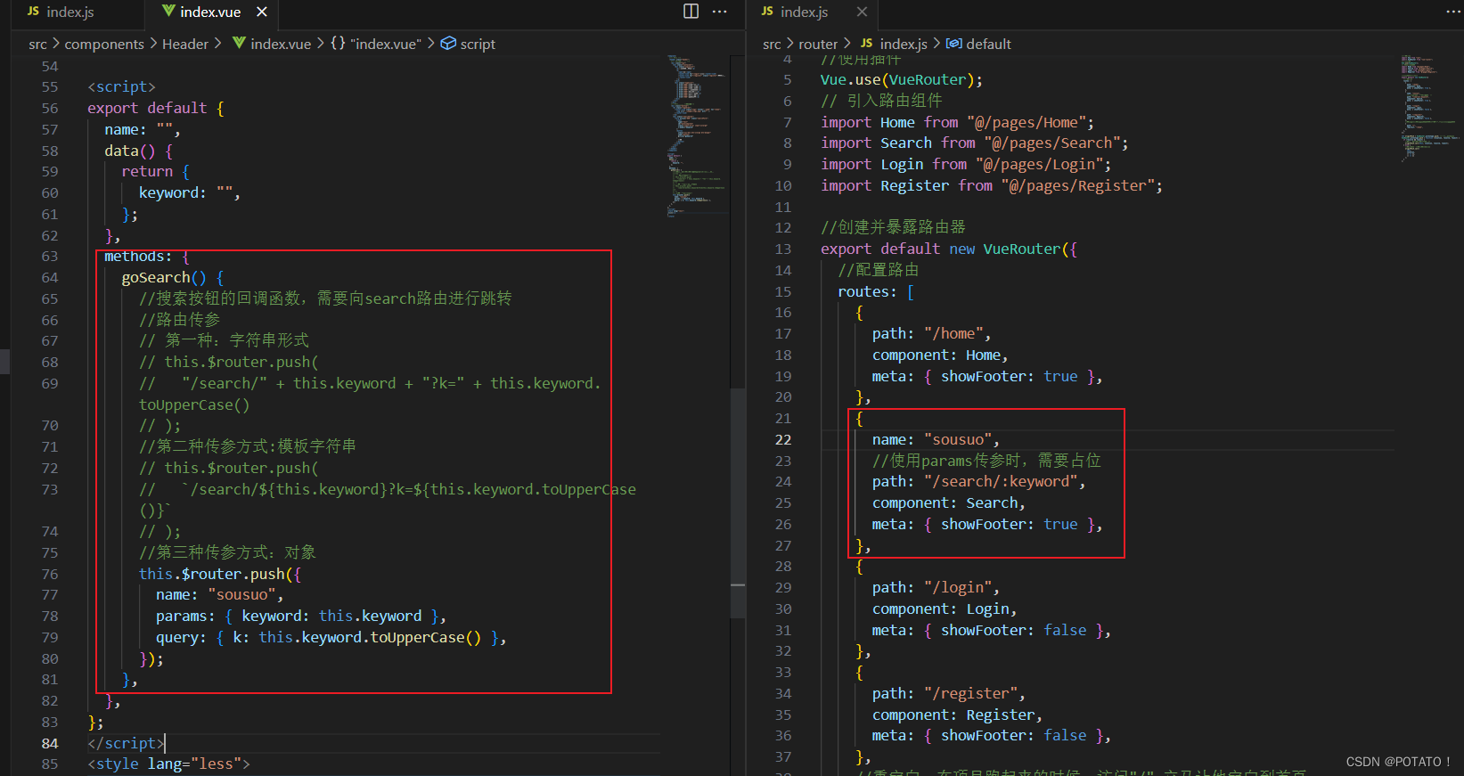Viewport: 1464px width, 776px height.
Task: Click path: "/login" line
Action: point(936,587)
